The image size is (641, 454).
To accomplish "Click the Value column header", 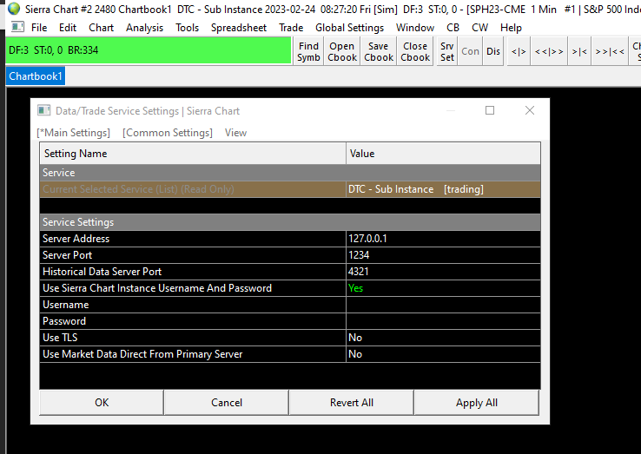I will coord(444,154).
